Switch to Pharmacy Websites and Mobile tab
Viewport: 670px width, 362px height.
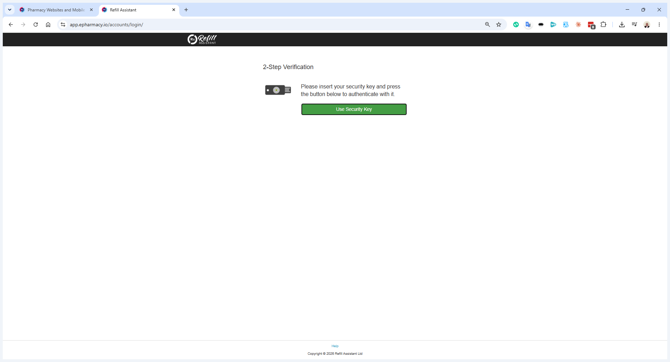click(56, 10)
